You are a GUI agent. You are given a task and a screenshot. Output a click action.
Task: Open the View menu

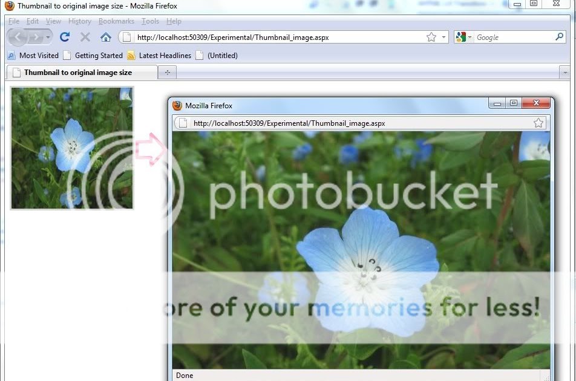[53, 21]
